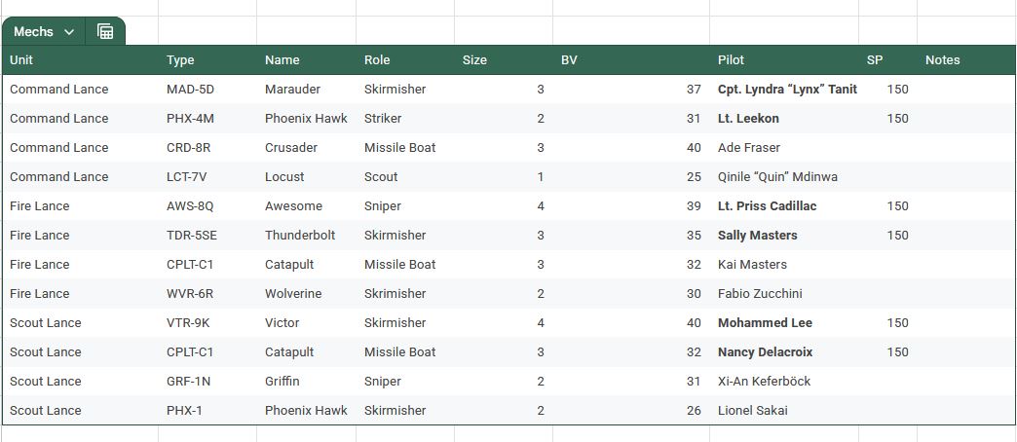Select the Type column header
The width and height of the screenshot is (1017, 442).
180,60
